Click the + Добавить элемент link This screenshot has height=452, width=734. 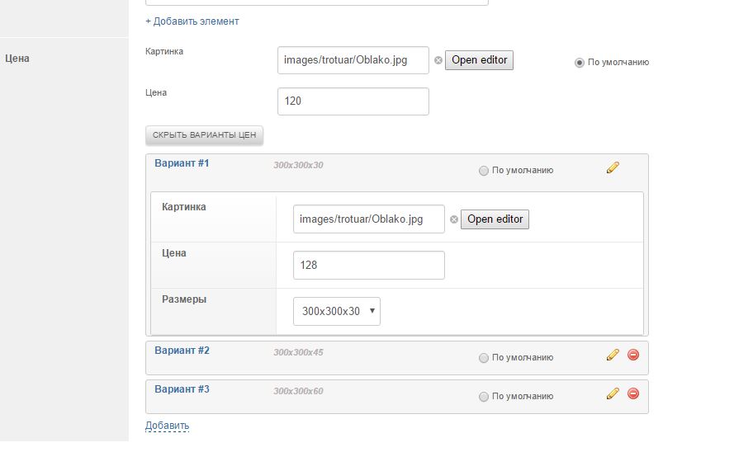(192, 21)
